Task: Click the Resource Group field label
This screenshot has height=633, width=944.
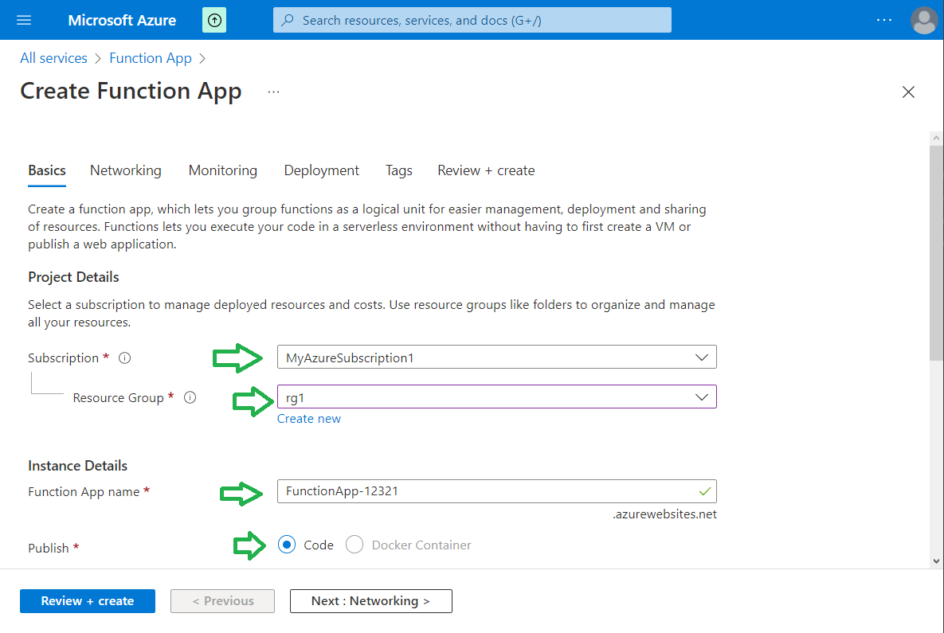Action: 118,398
